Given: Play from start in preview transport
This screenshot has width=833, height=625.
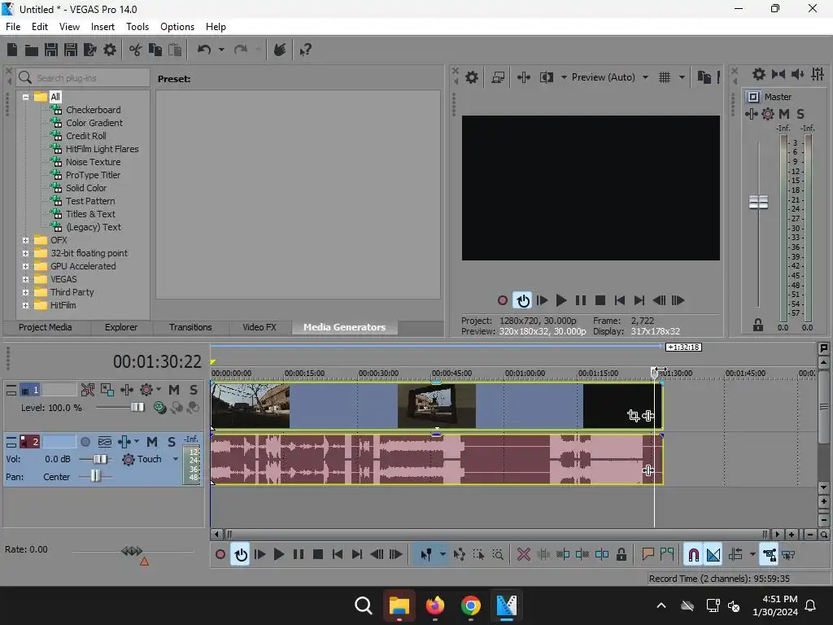Looking at the screenshot, I should 542,301.
